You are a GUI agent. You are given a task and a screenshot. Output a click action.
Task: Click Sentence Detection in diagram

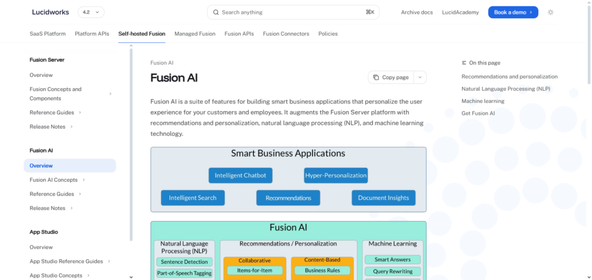(x=184, y=262)
